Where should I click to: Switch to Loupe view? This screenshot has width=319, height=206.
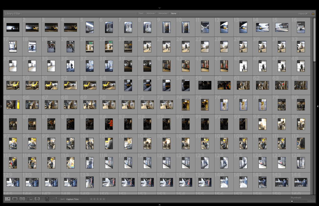[15, 199]
